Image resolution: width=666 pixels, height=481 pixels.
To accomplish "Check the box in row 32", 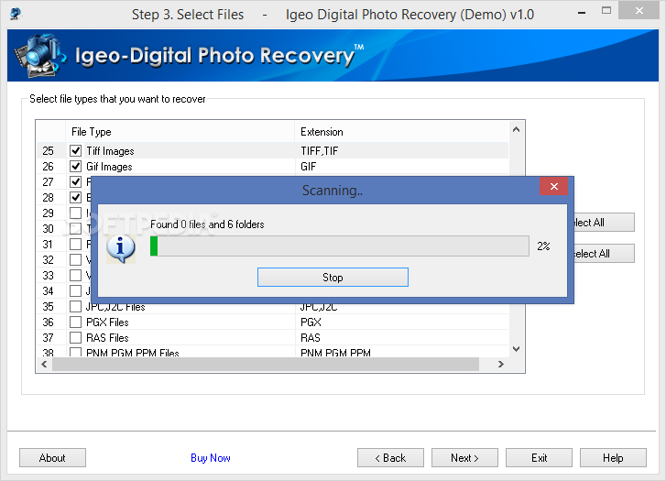I will [x=76, y=259].
